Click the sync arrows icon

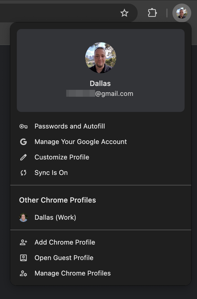pyautogui.click(x=23, y=173)
